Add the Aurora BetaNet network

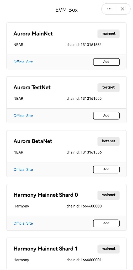pyautogui.click(x=106, y=170)
